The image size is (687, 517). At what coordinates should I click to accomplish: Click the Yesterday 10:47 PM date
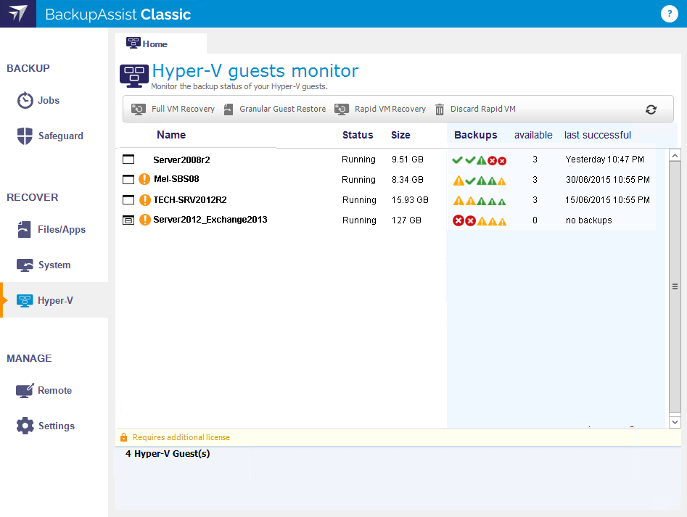pos(604,160)
